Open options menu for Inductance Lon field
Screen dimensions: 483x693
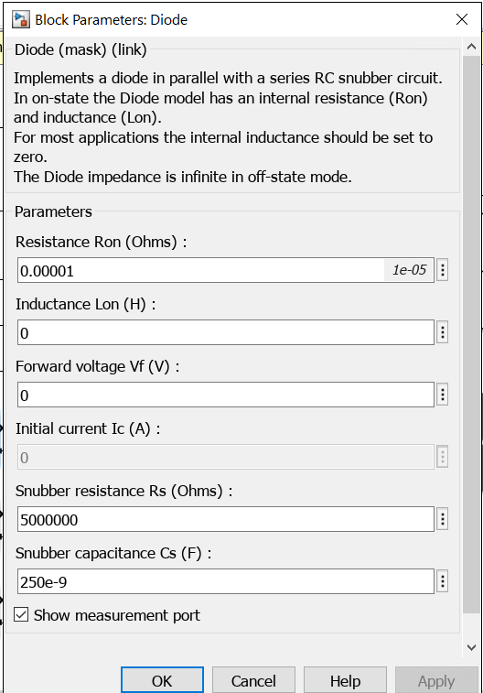point(443,332)
